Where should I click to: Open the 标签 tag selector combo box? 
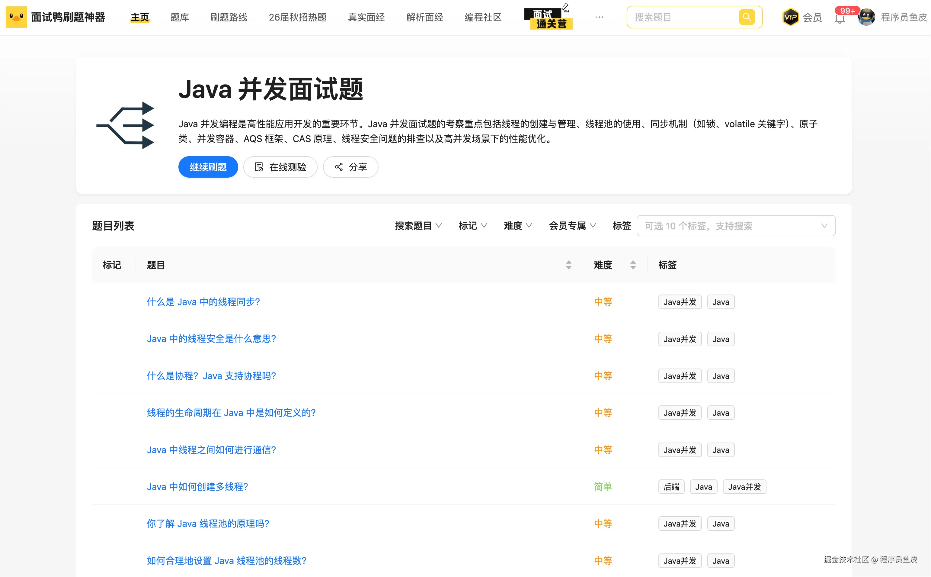[x=736, y=226]
